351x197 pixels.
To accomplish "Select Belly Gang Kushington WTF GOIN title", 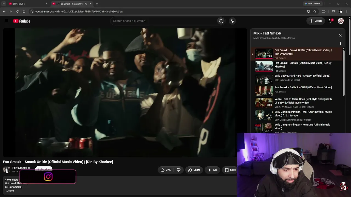I will coord(303,114).
